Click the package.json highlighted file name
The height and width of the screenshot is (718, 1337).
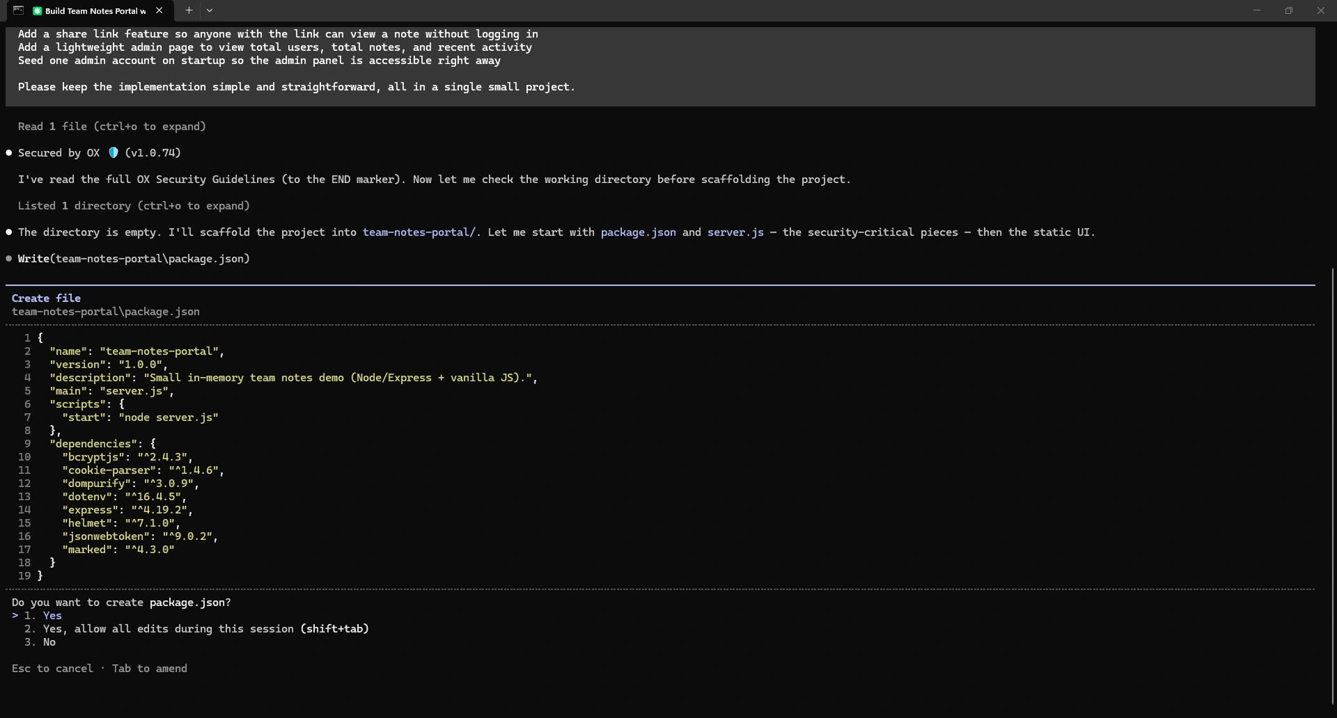[x=638, y=232]
